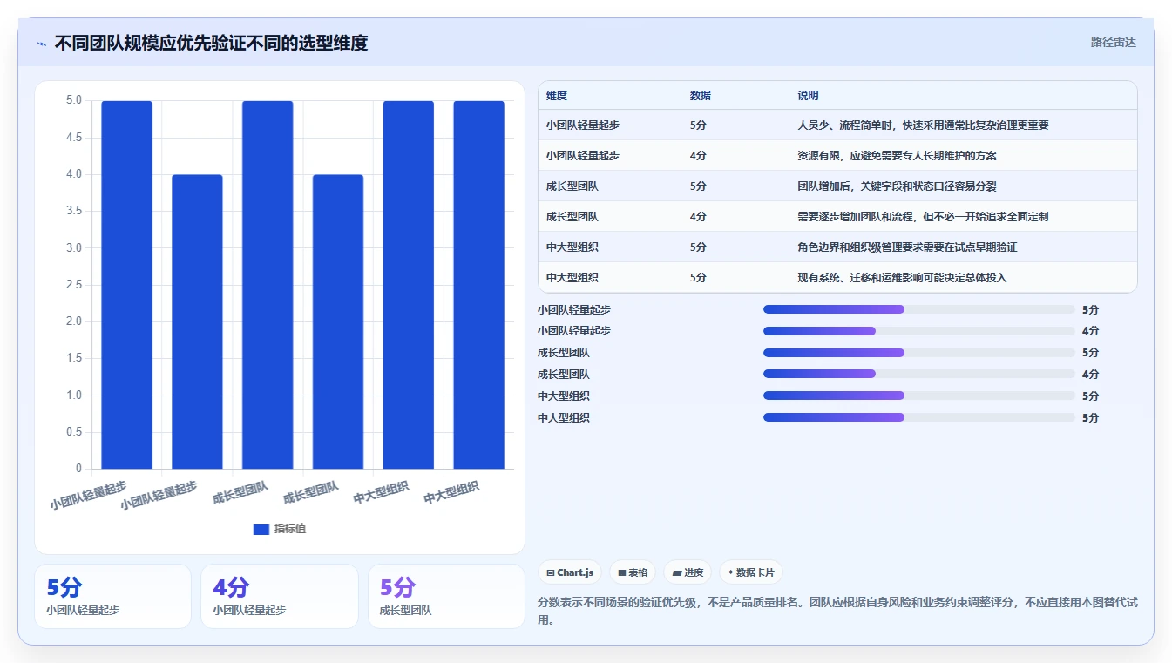Click the 指标值 legend label
The width and height of the screenshot is (1172, 663).
click(x=290, y=529)
